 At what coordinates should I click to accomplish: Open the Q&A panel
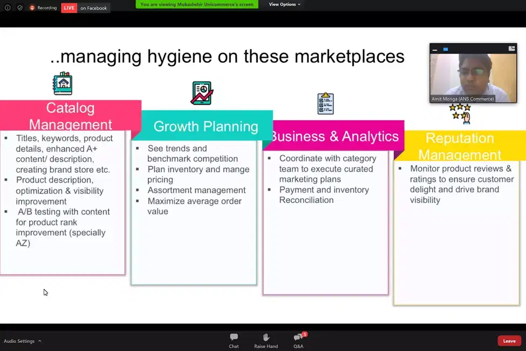[298, 341]
